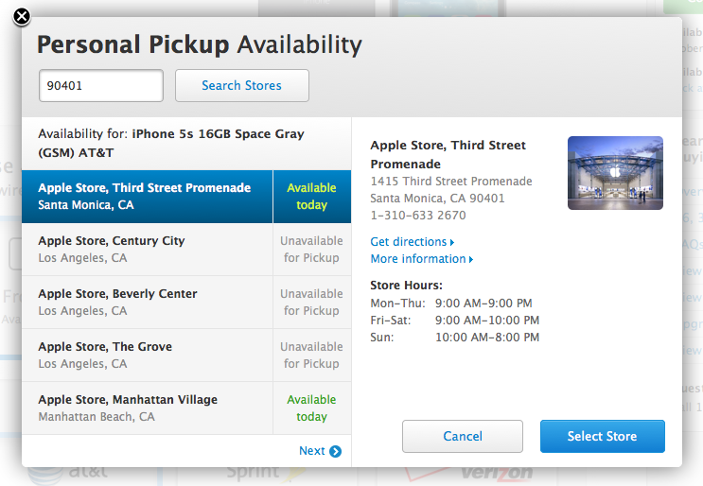This screenshot has width=703, height=486.
Task: Click Available today status for Third Street
Action: click(311, 196)
